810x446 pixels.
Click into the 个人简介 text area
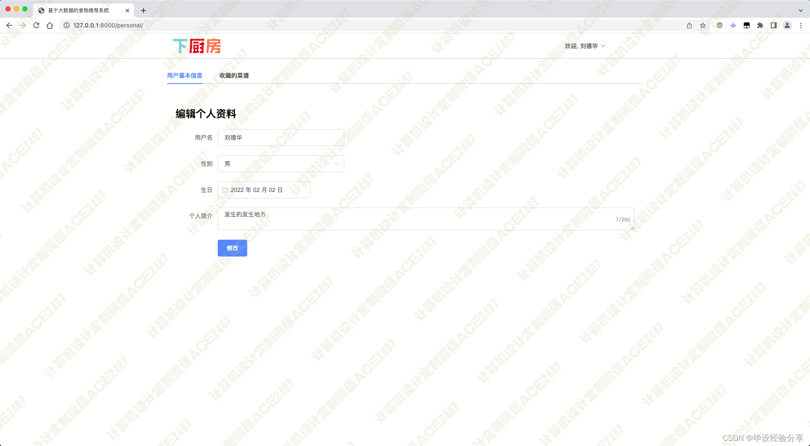426,219
